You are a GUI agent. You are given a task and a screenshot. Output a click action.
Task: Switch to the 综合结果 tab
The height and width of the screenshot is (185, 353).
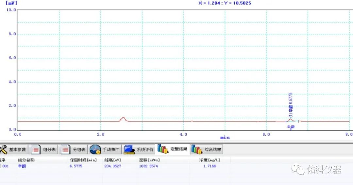click(x=213, y=150)
